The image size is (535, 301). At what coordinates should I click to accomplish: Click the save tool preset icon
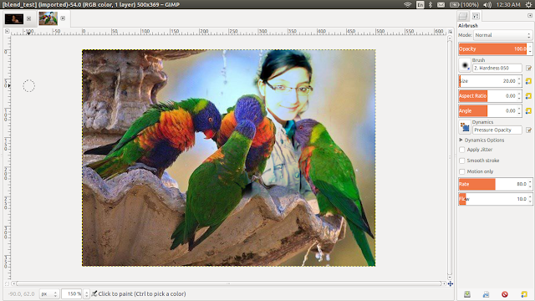[x=467, y=293]
